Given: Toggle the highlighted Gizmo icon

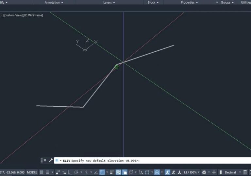Looking at the screenshot, I should (x=157, y=172).
